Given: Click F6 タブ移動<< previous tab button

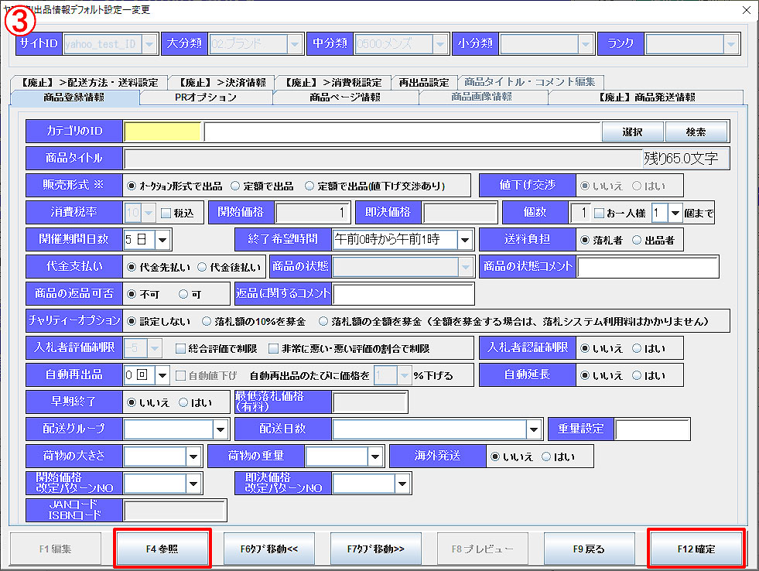Looking at the screenshot, I should (269, 549).
